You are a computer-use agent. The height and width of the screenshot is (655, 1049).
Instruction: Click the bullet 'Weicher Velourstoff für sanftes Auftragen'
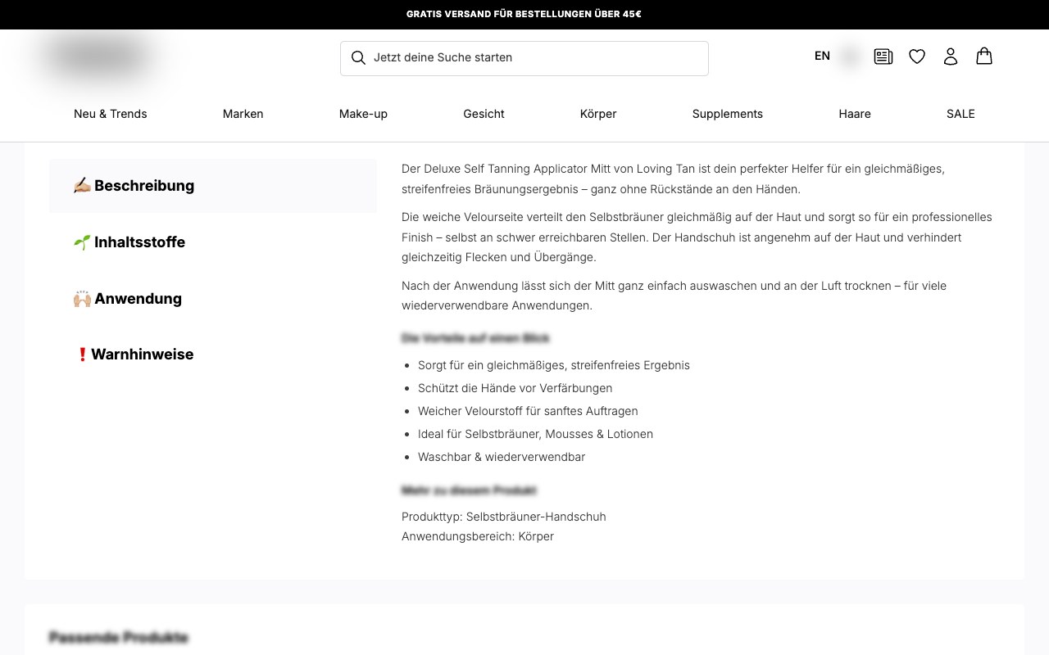pyautogui.click(x=528, y=411)
